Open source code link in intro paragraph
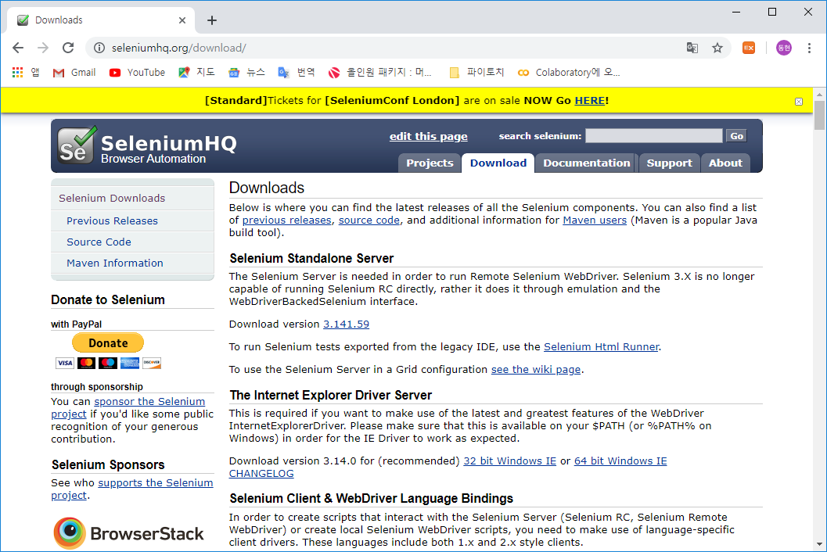Screen dimensions: 827x552 click(x=369, y=220)
